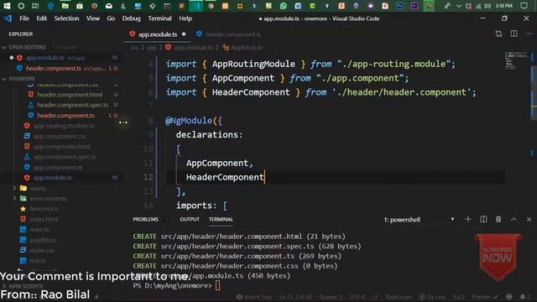Expand the assets folder
This screenshot has width=537, height=302.
click(38, 188)
